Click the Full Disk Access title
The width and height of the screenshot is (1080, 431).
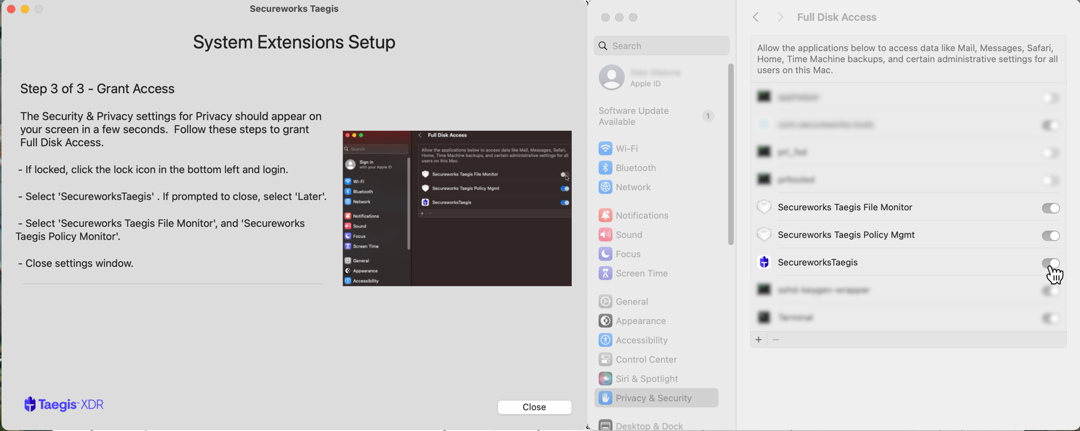coord(836,17)
